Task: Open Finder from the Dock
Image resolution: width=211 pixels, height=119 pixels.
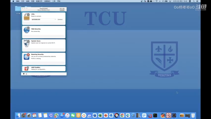Action: pyautogui.click(x=18, y=115)
